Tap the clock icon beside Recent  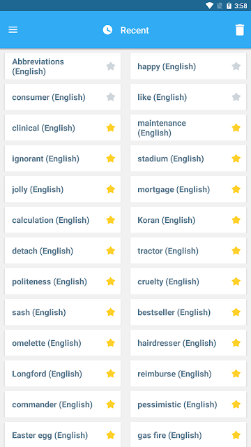coord(107,30)
